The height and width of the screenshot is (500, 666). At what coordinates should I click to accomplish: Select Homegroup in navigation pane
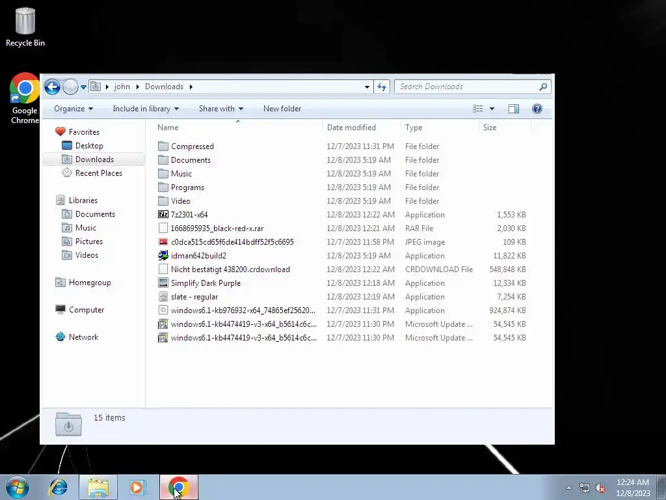click(x=90, y=283)
